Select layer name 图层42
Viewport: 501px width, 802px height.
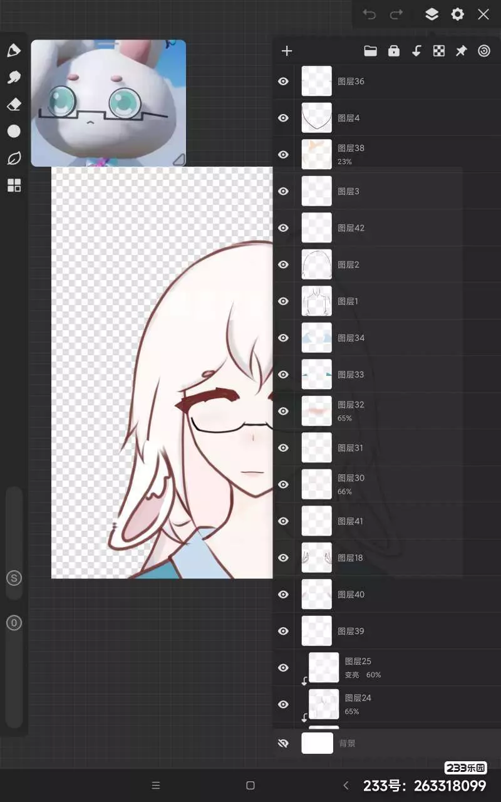tap(351, 228)
